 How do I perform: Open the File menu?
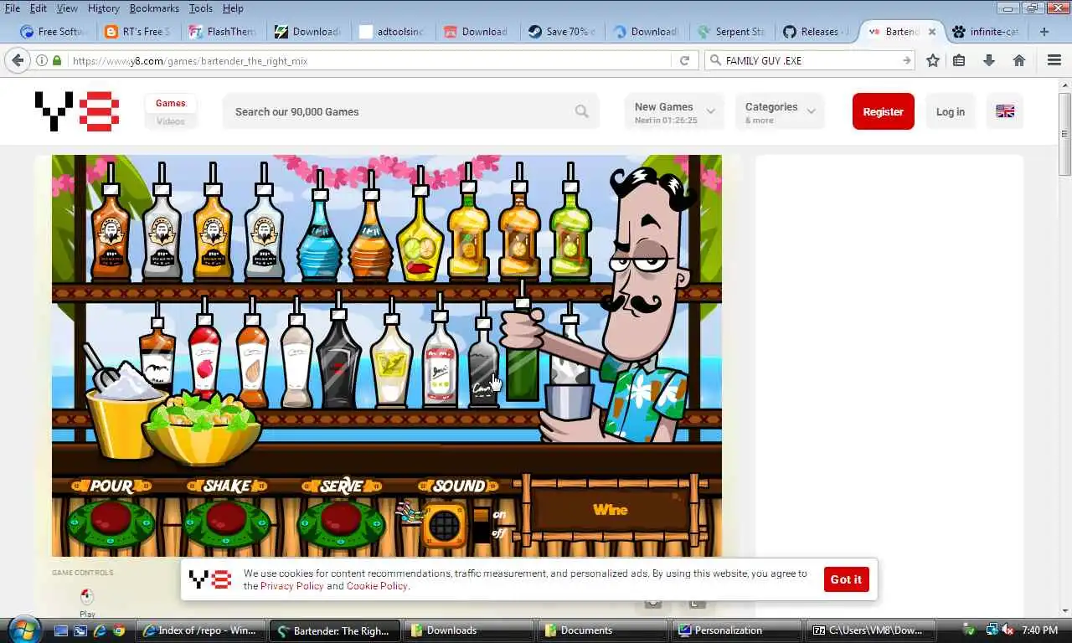(13, 8)
